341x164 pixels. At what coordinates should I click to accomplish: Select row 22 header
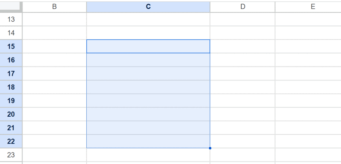11,141
